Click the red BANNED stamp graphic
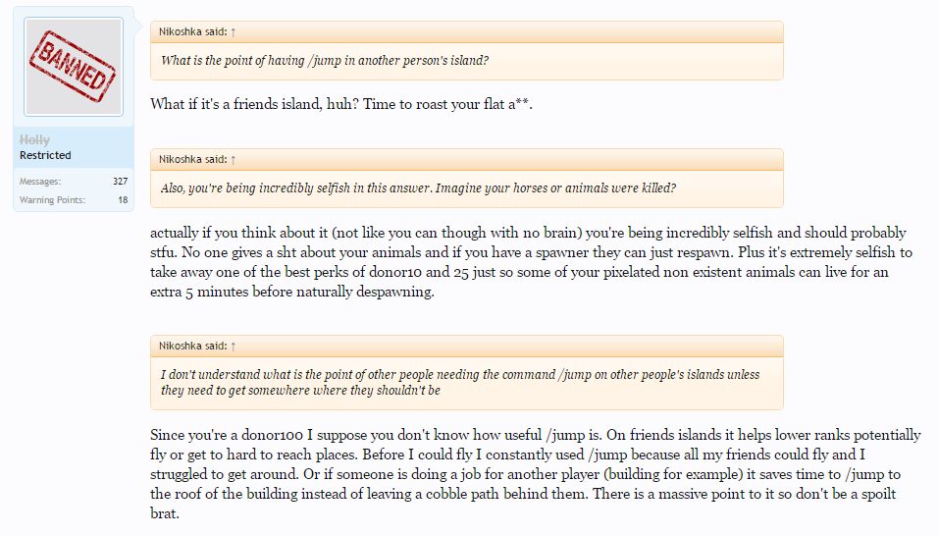The height and width of the screenshot is (536, 938). [x=73, y=67]
